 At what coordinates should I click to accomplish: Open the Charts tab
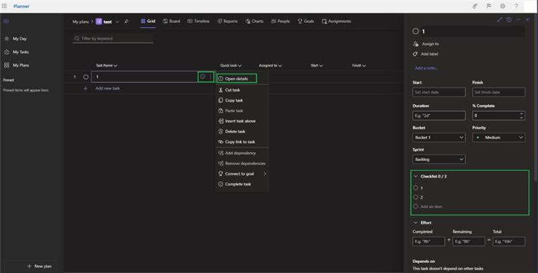(x=254, y=22)
